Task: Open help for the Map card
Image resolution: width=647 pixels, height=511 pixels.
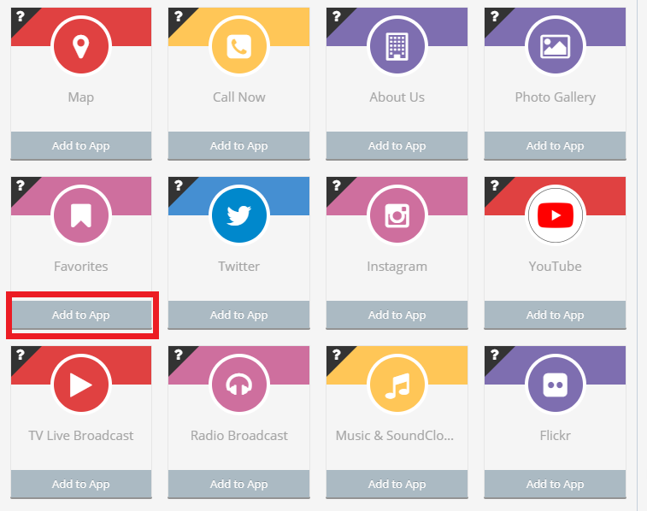Action: [x=21, y=16]
